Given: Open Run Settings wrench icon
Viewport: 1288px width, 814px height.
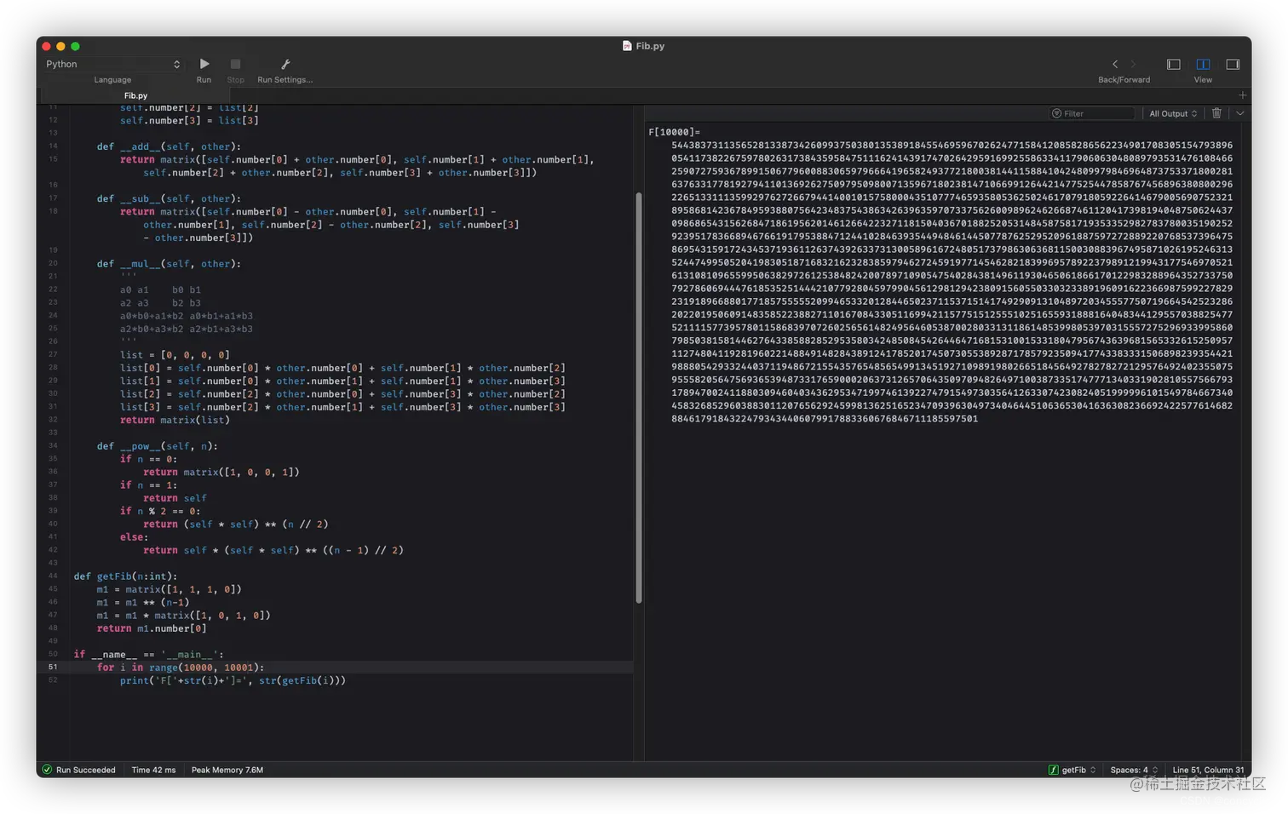Looking at the screenshot, I should pos(285,65).
